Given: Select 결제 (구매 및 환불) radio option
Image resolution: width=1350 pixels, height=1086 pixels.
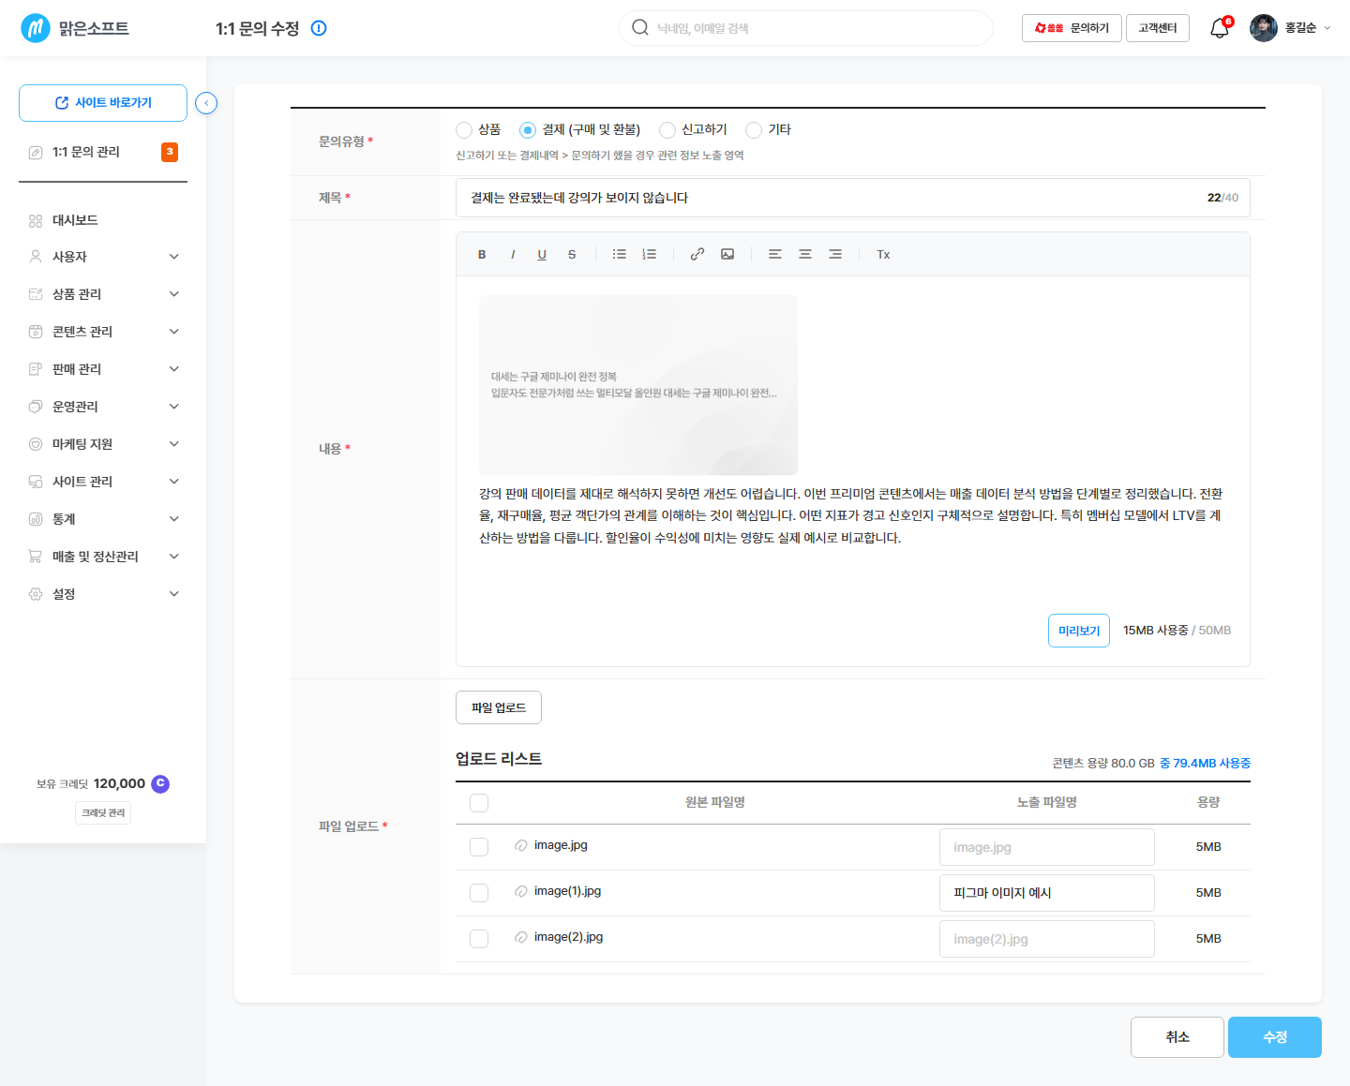Looking at the screenshot, I should tap(528, 130).
